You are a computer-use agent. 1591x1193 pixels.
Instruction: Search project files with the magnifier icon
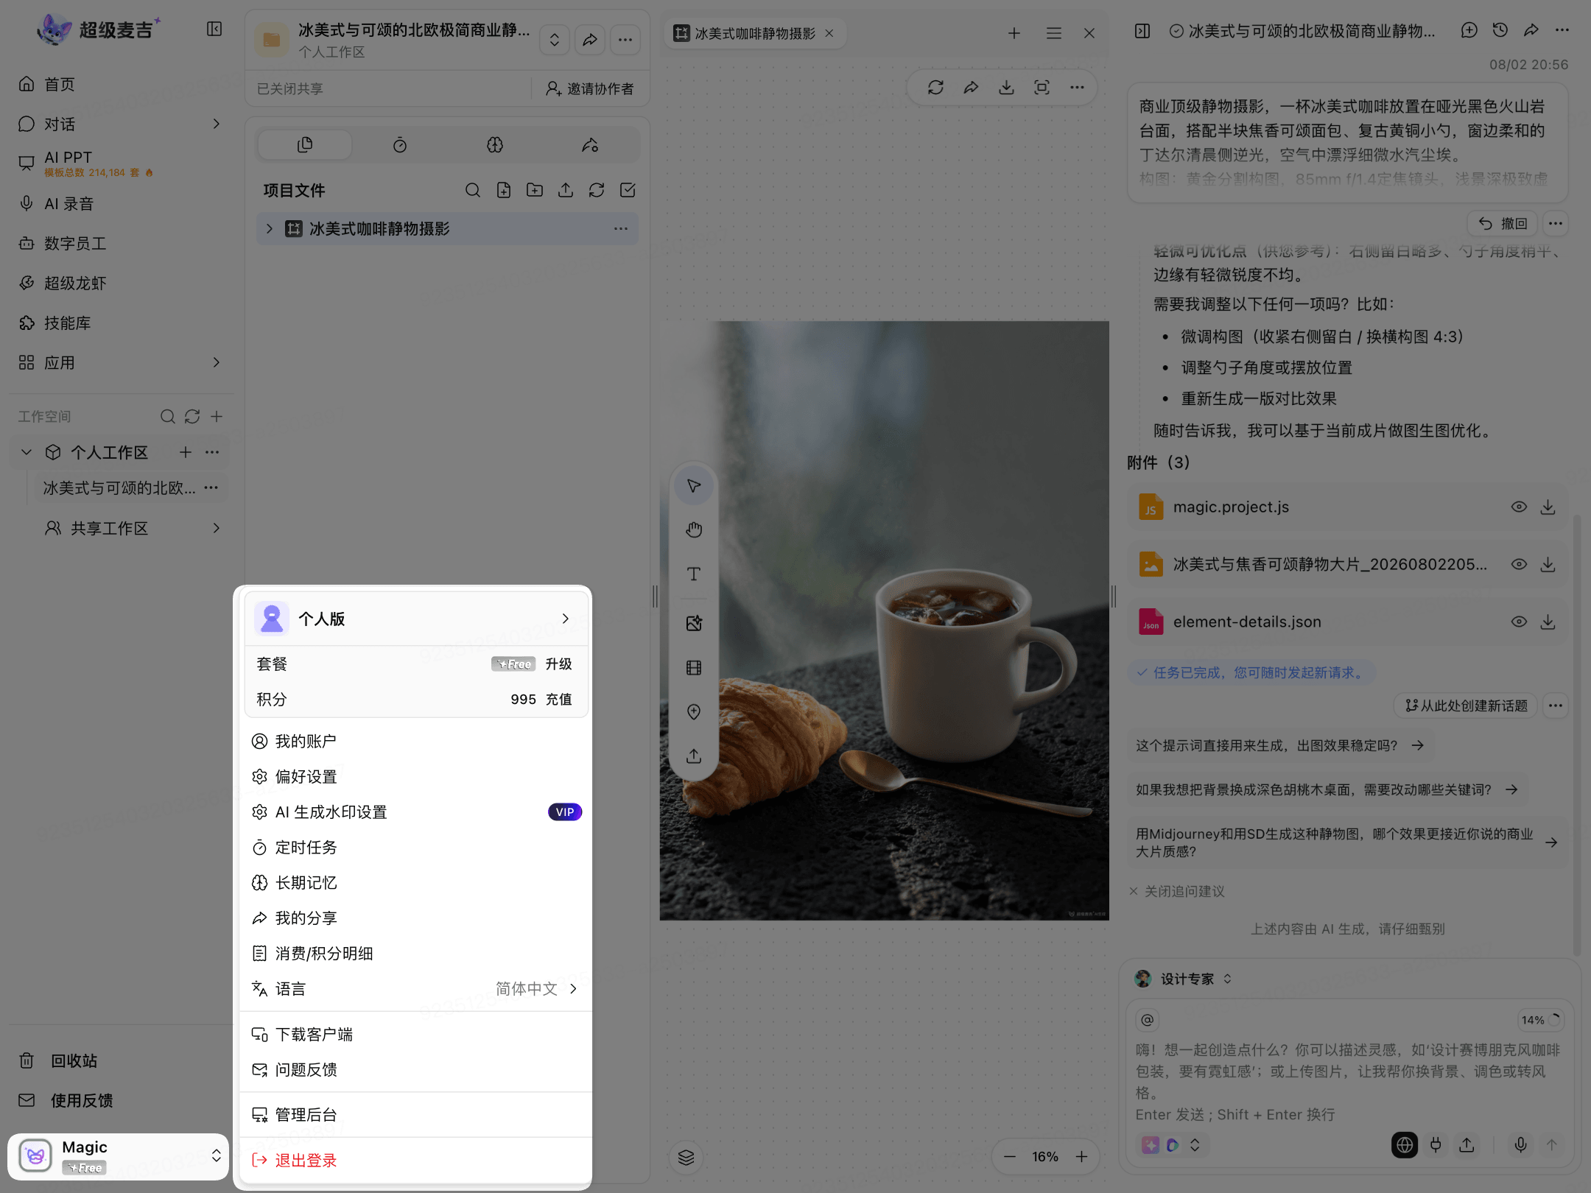click(473, 191)
